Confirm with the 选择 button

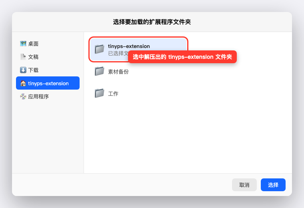pos(273,185)
